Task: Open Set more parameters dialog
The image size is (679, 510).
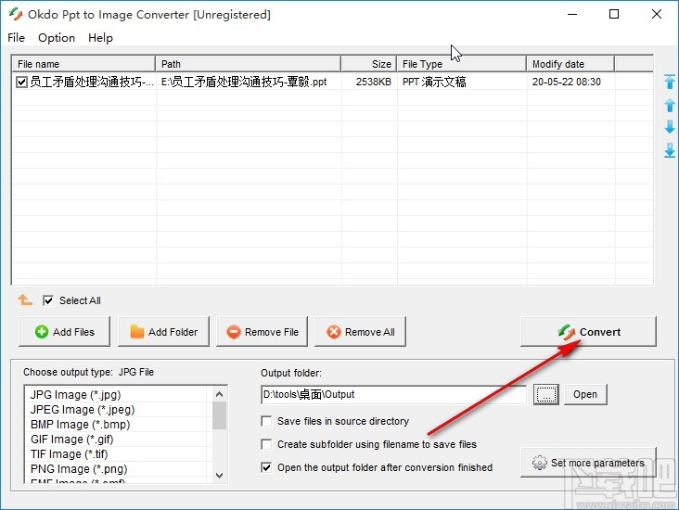Action: coord(588,463)
